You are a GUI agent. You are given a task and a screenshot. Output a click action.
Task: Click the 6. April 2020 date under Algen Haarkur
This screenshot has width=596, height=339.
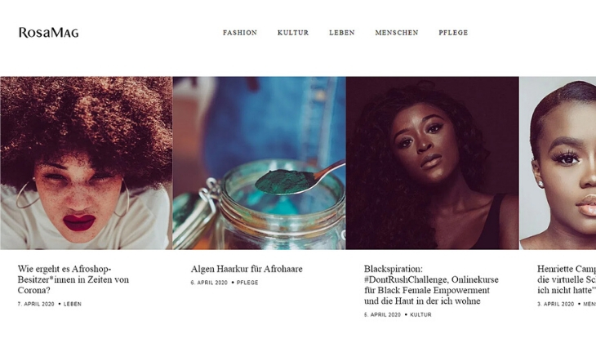point(209,283)
